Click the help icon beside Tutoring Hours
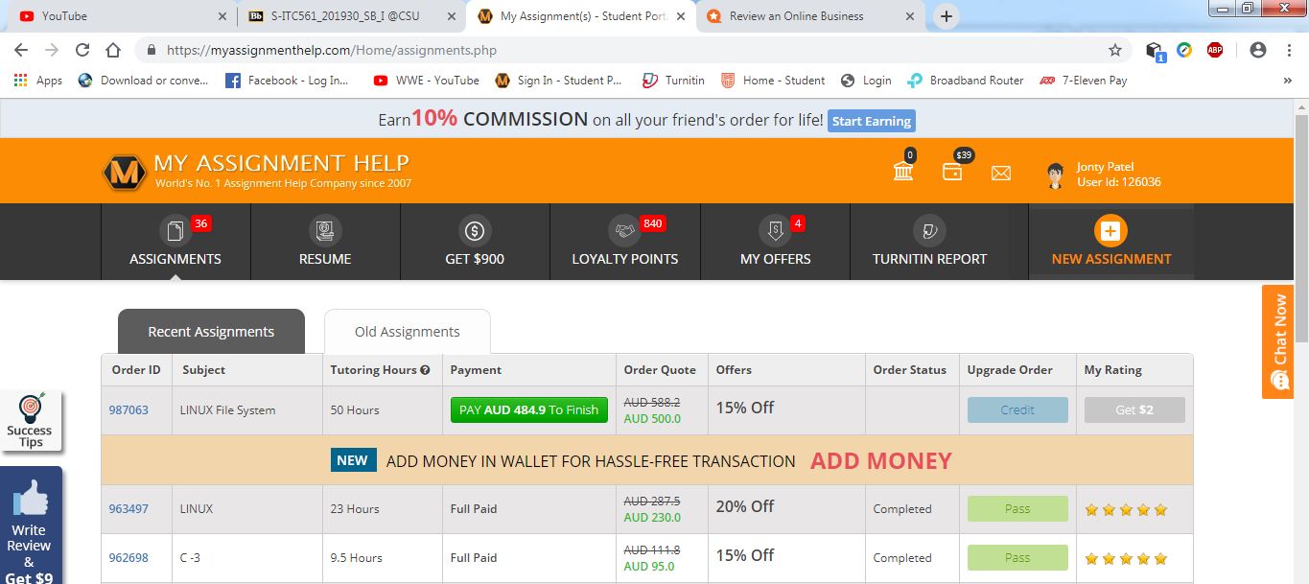 coord(425,370)
